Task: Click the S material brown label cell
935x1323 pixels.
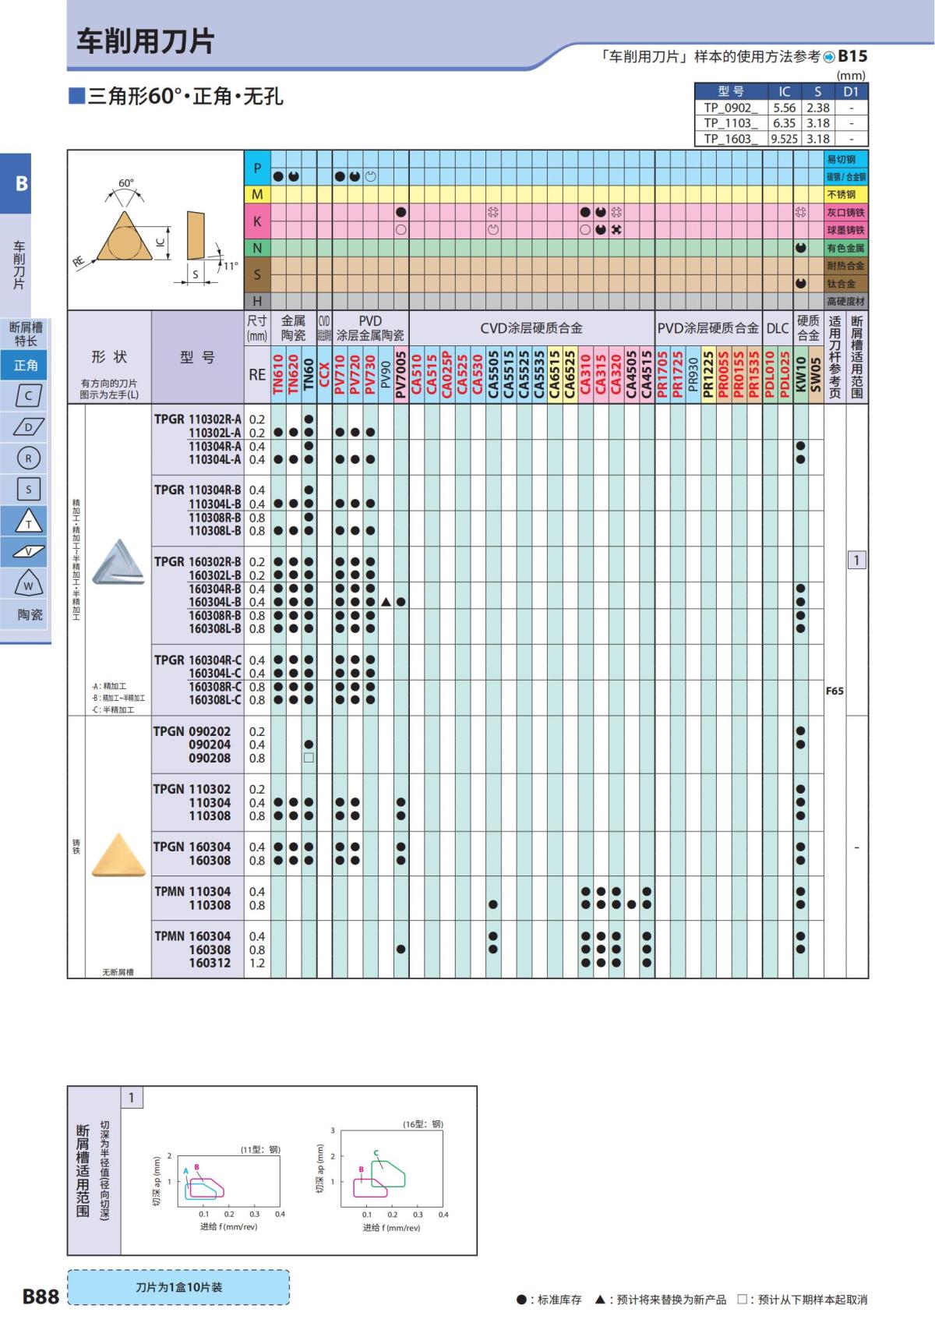Action: [x=257, y=274]
